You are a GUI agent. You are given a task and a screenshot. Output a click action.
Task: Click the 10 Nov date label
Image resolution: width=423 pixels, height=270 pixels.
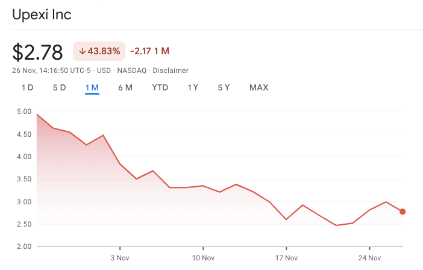pos(203,258)
